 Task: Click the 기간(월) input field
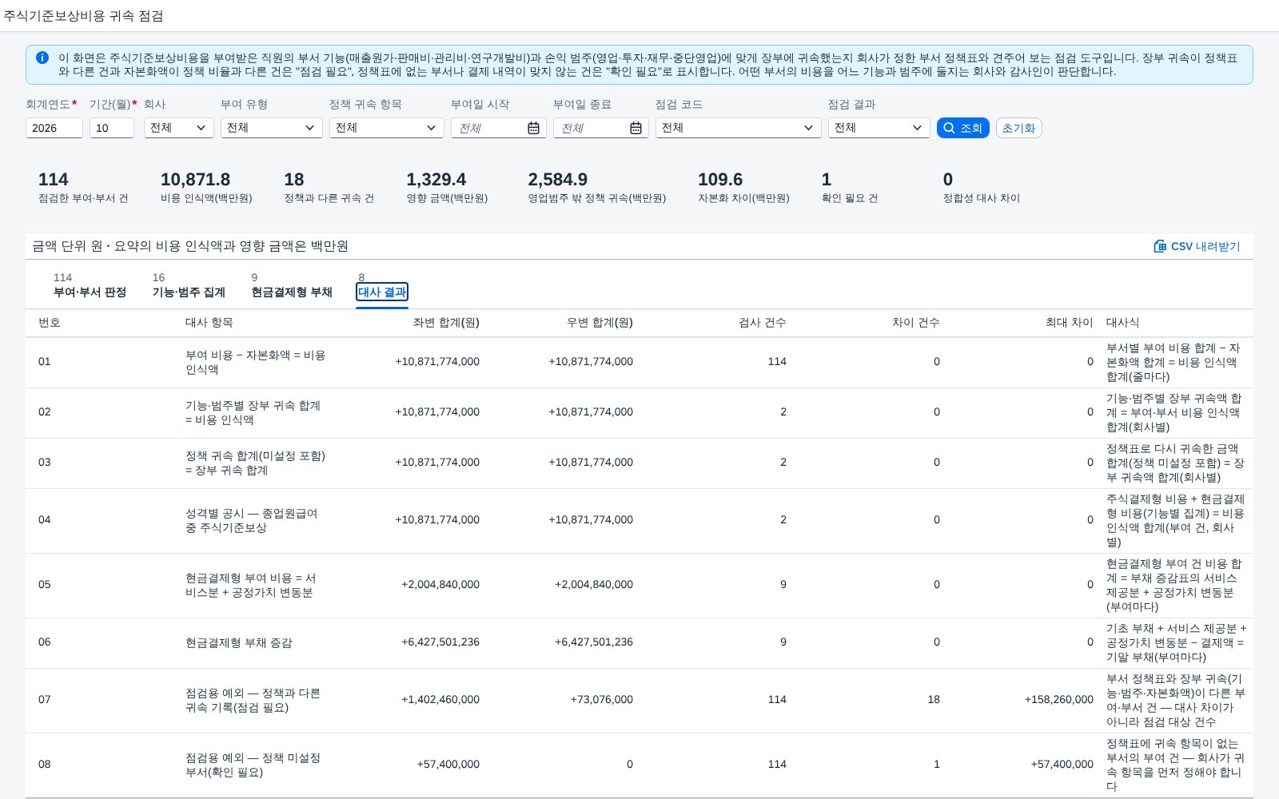tap(112, 128)
